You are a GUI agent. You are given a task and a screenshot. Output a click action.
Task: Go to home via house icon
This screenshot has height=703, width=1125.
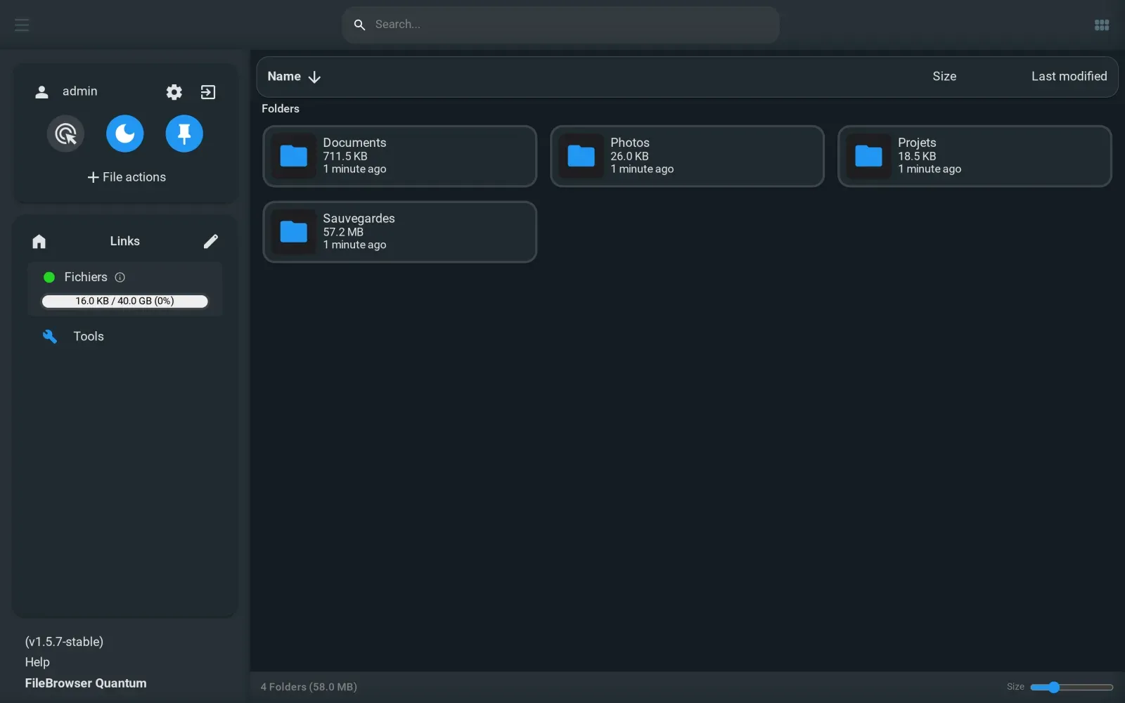(39, 241)
